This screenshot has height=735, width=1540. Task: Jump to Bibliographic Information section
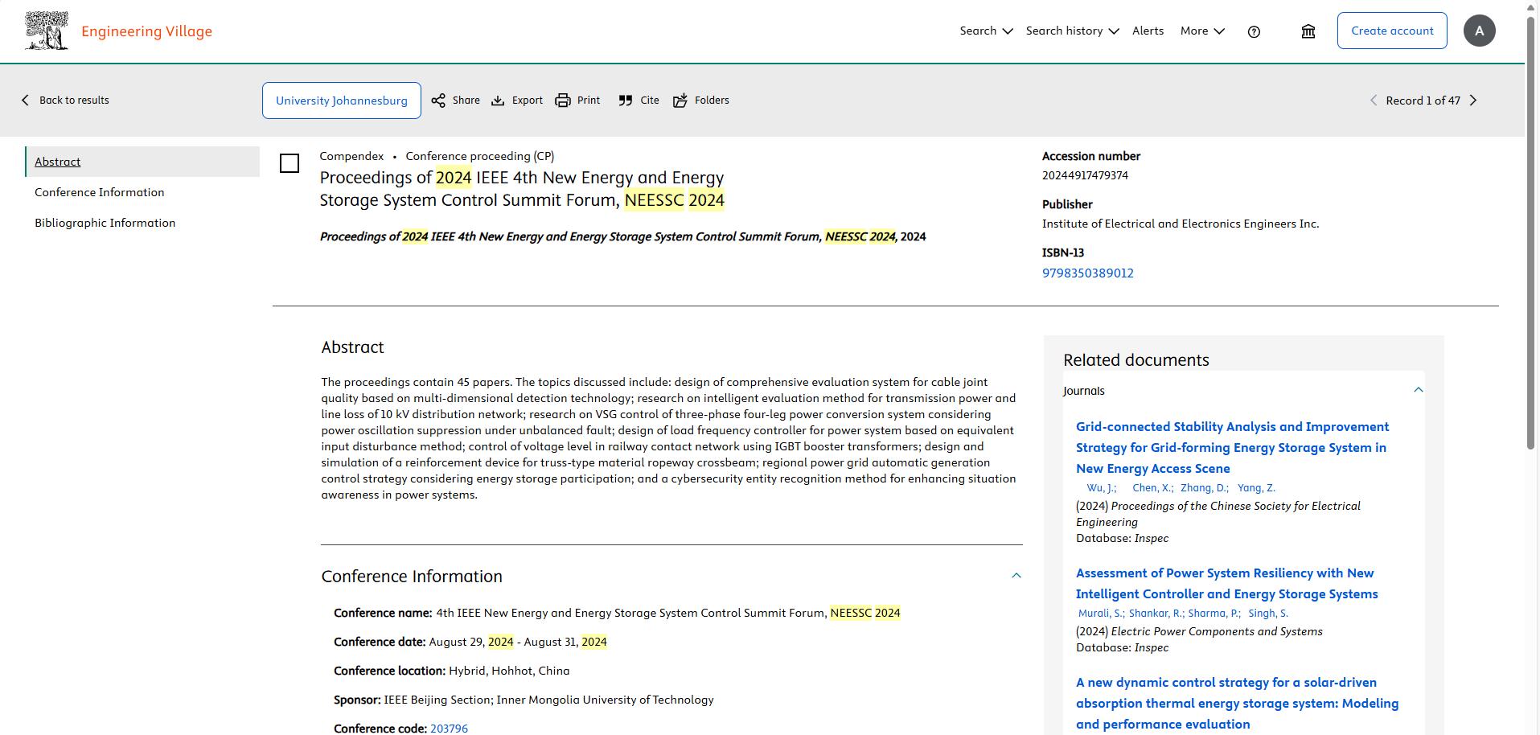click(105, 223)
